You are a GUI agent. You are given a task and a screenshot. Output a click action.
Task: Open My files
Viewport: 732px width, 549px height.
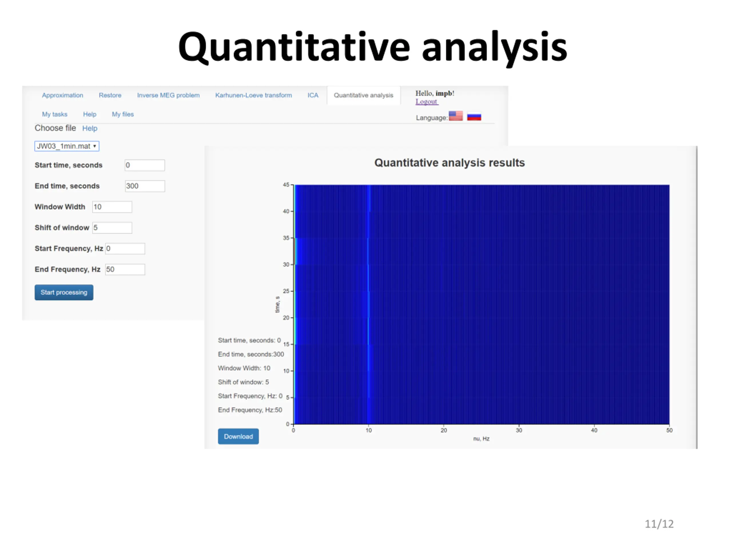point(123,114)
